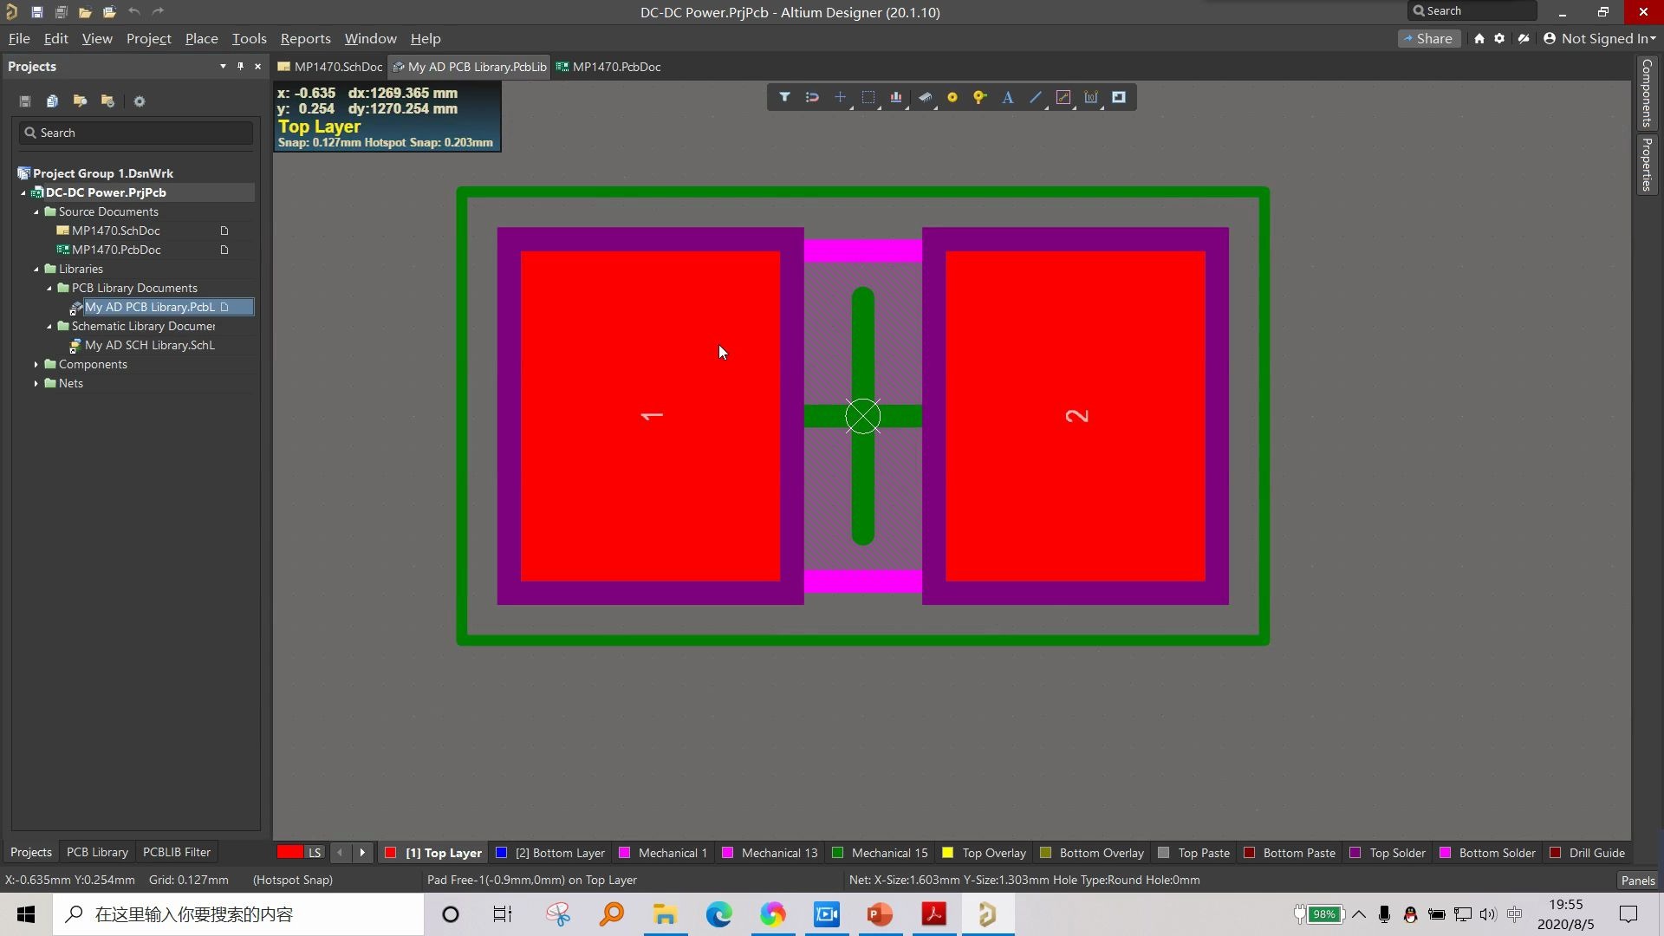Click inside the Projects search field
The width and height of the screenshot is (1664, 936).
(134, 132)
